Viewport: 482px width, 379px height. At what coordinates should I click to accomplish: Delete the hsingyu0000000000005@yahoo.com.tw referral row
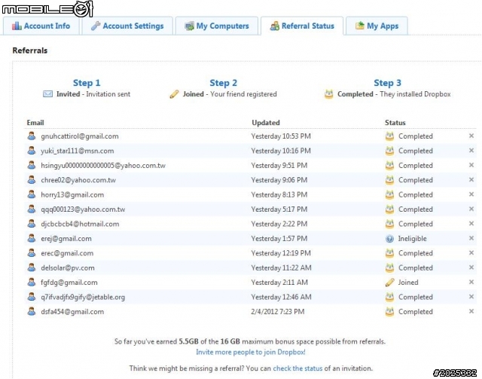tap(471, 165)
